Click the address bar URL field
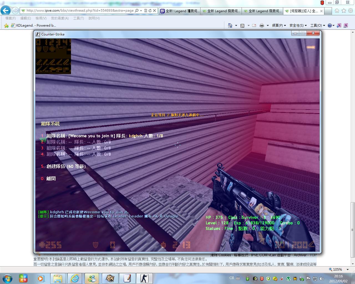Image resolution: width=355 pixels, height=284 pixels. (x=80, y=11)
